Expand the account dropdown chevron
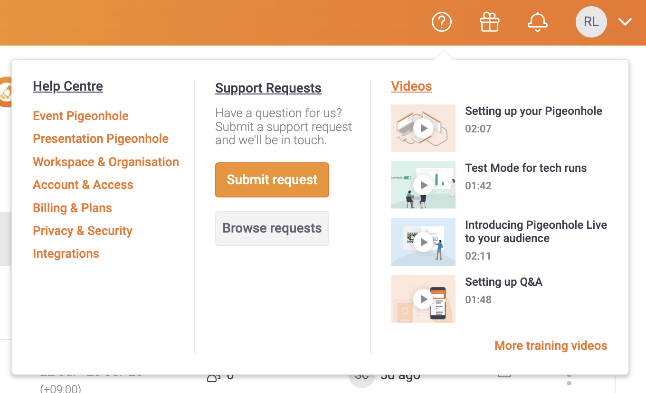The width and height of the screenshot is (646, 393). point(625,22)
